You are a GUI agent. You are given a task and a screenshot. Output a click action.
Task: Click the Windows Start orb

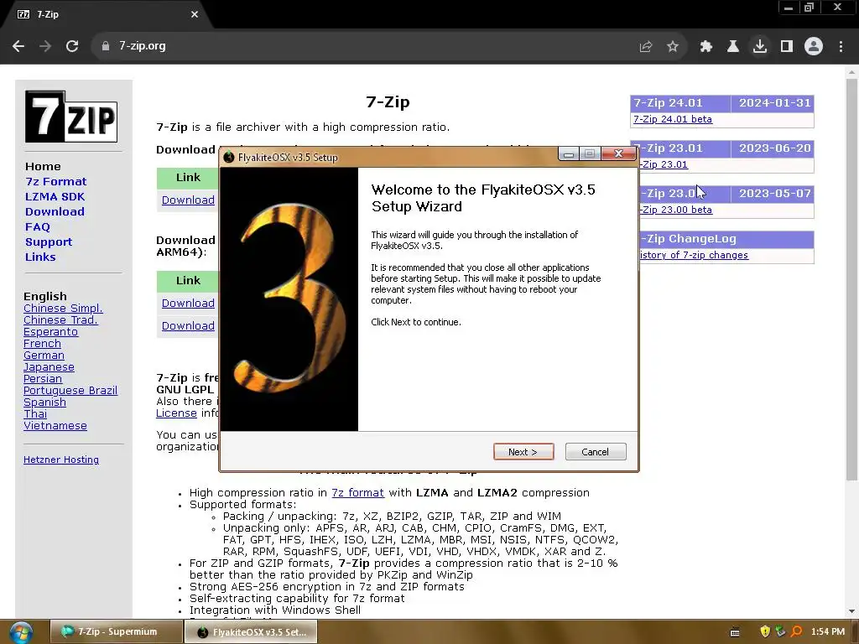point(21,632)
